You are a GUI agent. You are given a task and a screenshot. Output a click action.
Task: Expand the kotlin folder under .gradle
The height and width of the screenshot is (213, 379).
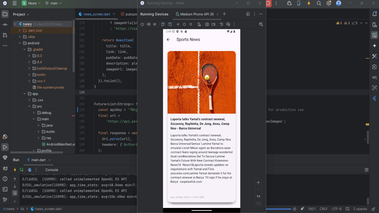point(29,75)
